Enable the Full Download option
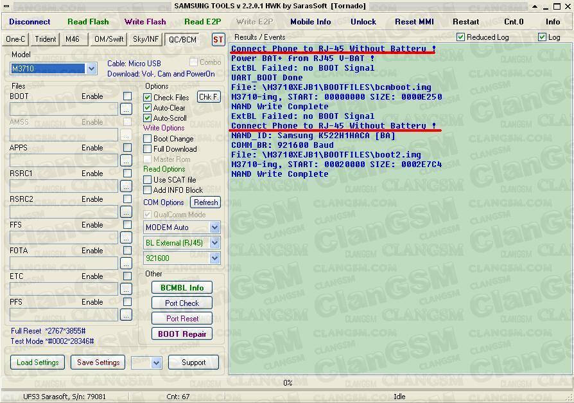574x403 pixels. click(x=147, y=148)
